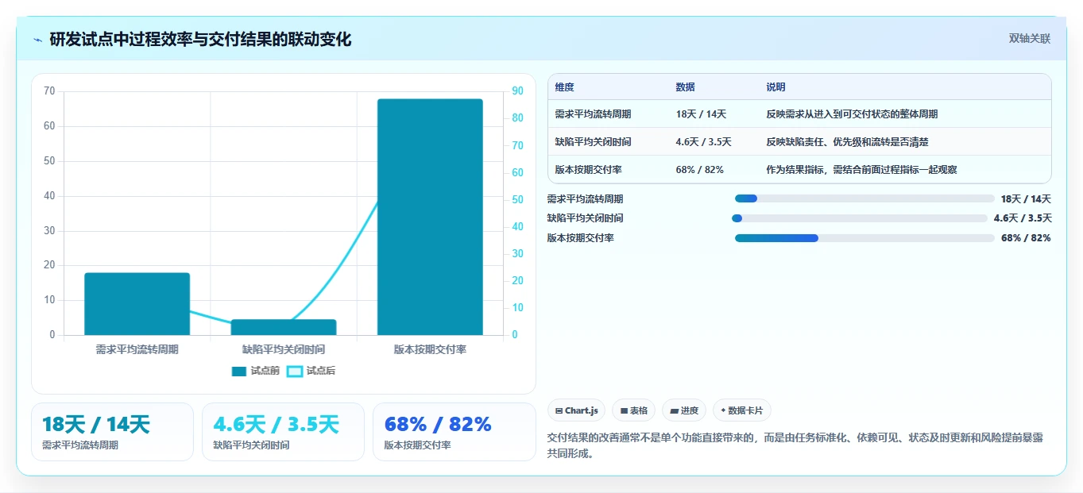Open the 68% / 82% data card
Image resolution: width=1083 pixels, height=493 pixels.
[454, 432]
